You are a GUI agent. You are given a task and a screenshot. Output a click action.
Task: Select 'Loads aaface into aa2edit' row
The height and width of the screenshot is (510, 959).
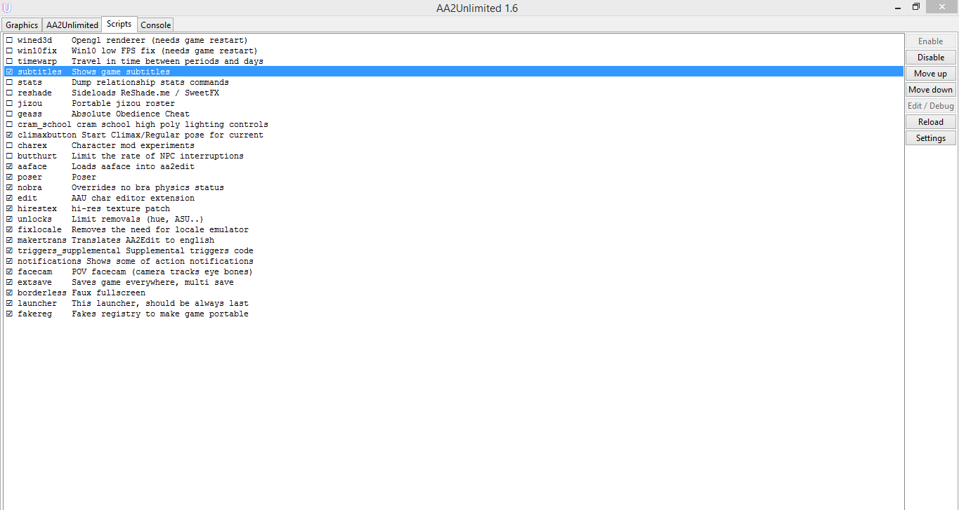click(453, 166)
